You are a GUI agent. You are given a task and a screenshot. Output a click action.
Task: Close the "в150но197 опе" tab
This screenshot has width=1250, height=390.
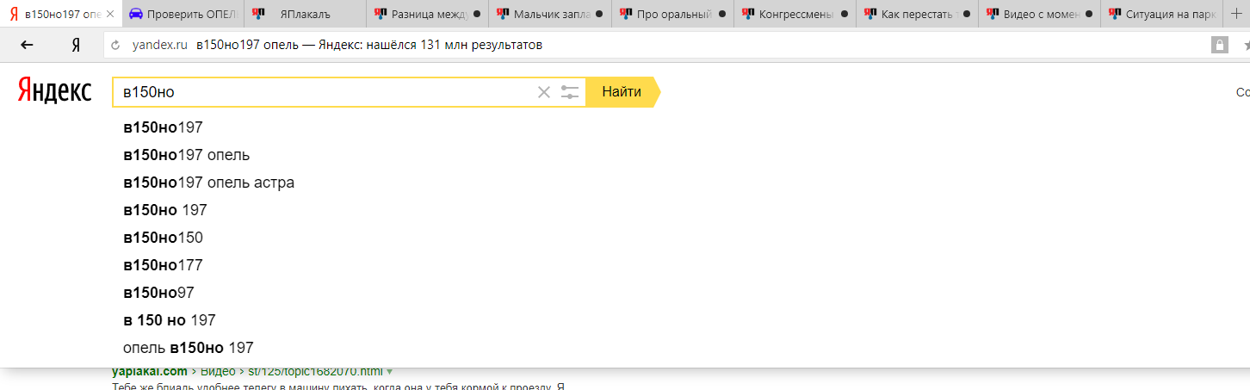click(110, 14)
